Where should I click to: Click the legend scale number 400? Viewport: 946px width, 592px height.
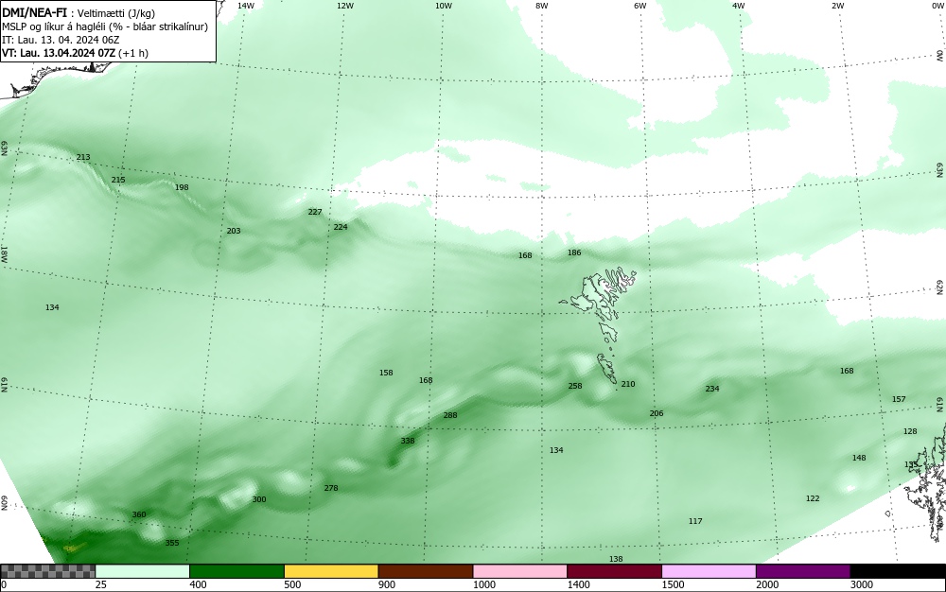pyautogui.click(x=198, y=584)
